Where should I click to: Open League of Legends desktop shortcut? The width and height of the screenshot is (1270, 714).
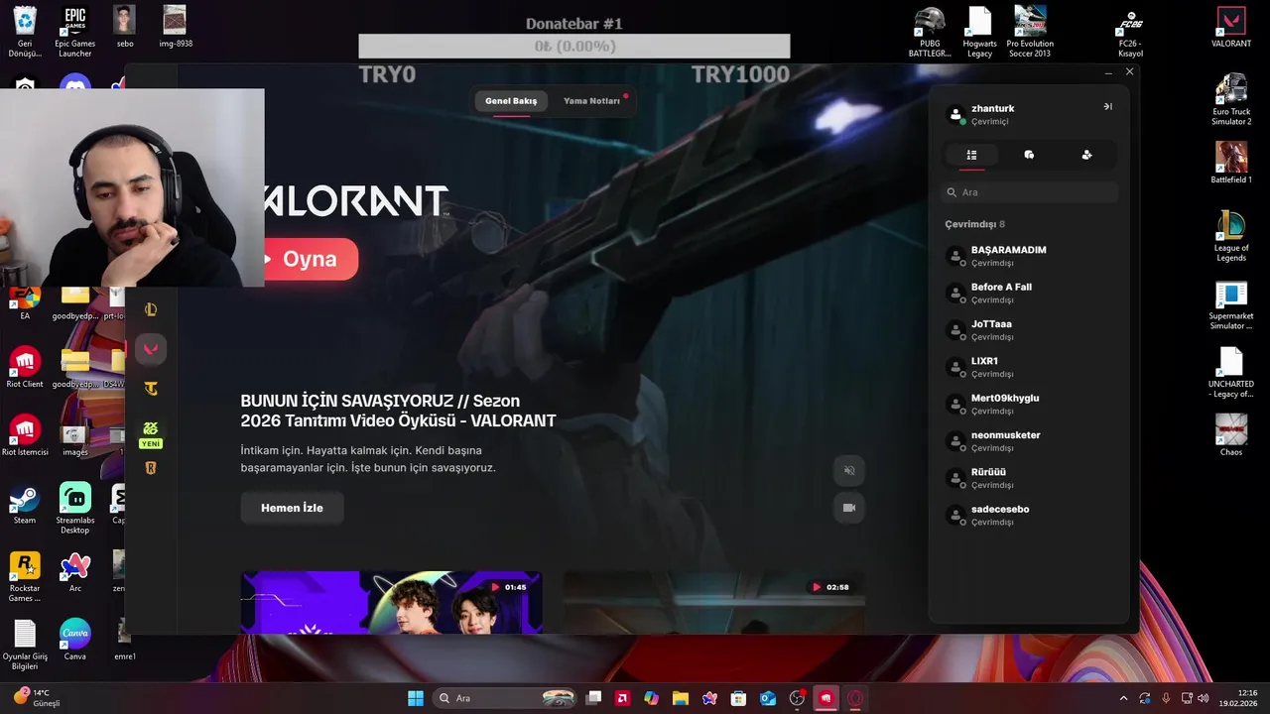[1231, 236]
